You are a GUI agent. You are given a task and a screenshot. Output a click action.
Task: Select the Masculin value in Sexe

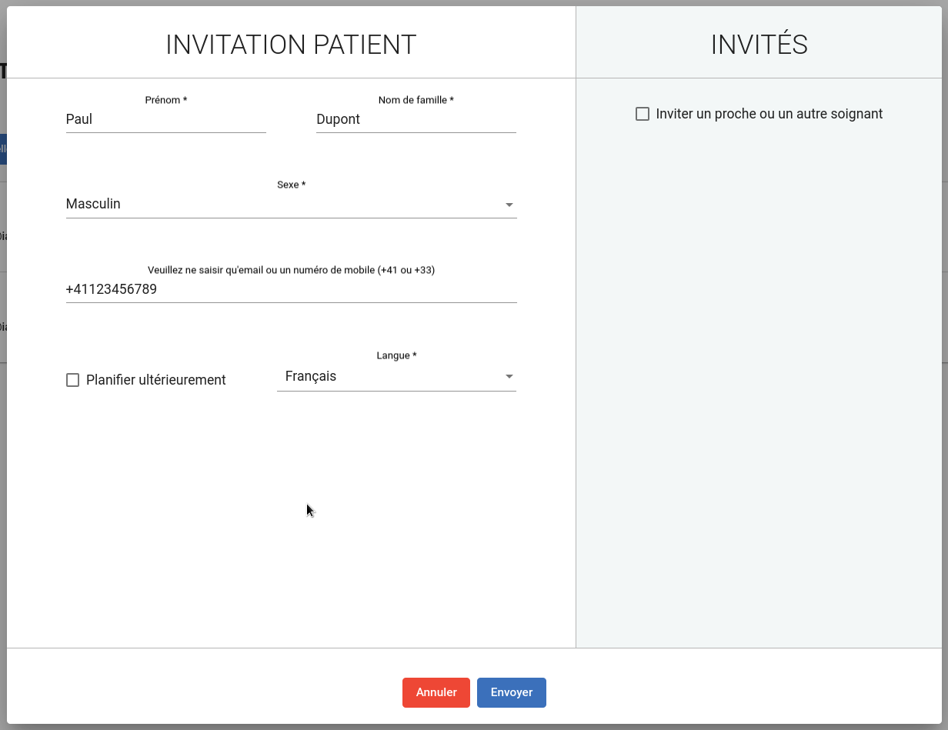click(x=93, y=204)
